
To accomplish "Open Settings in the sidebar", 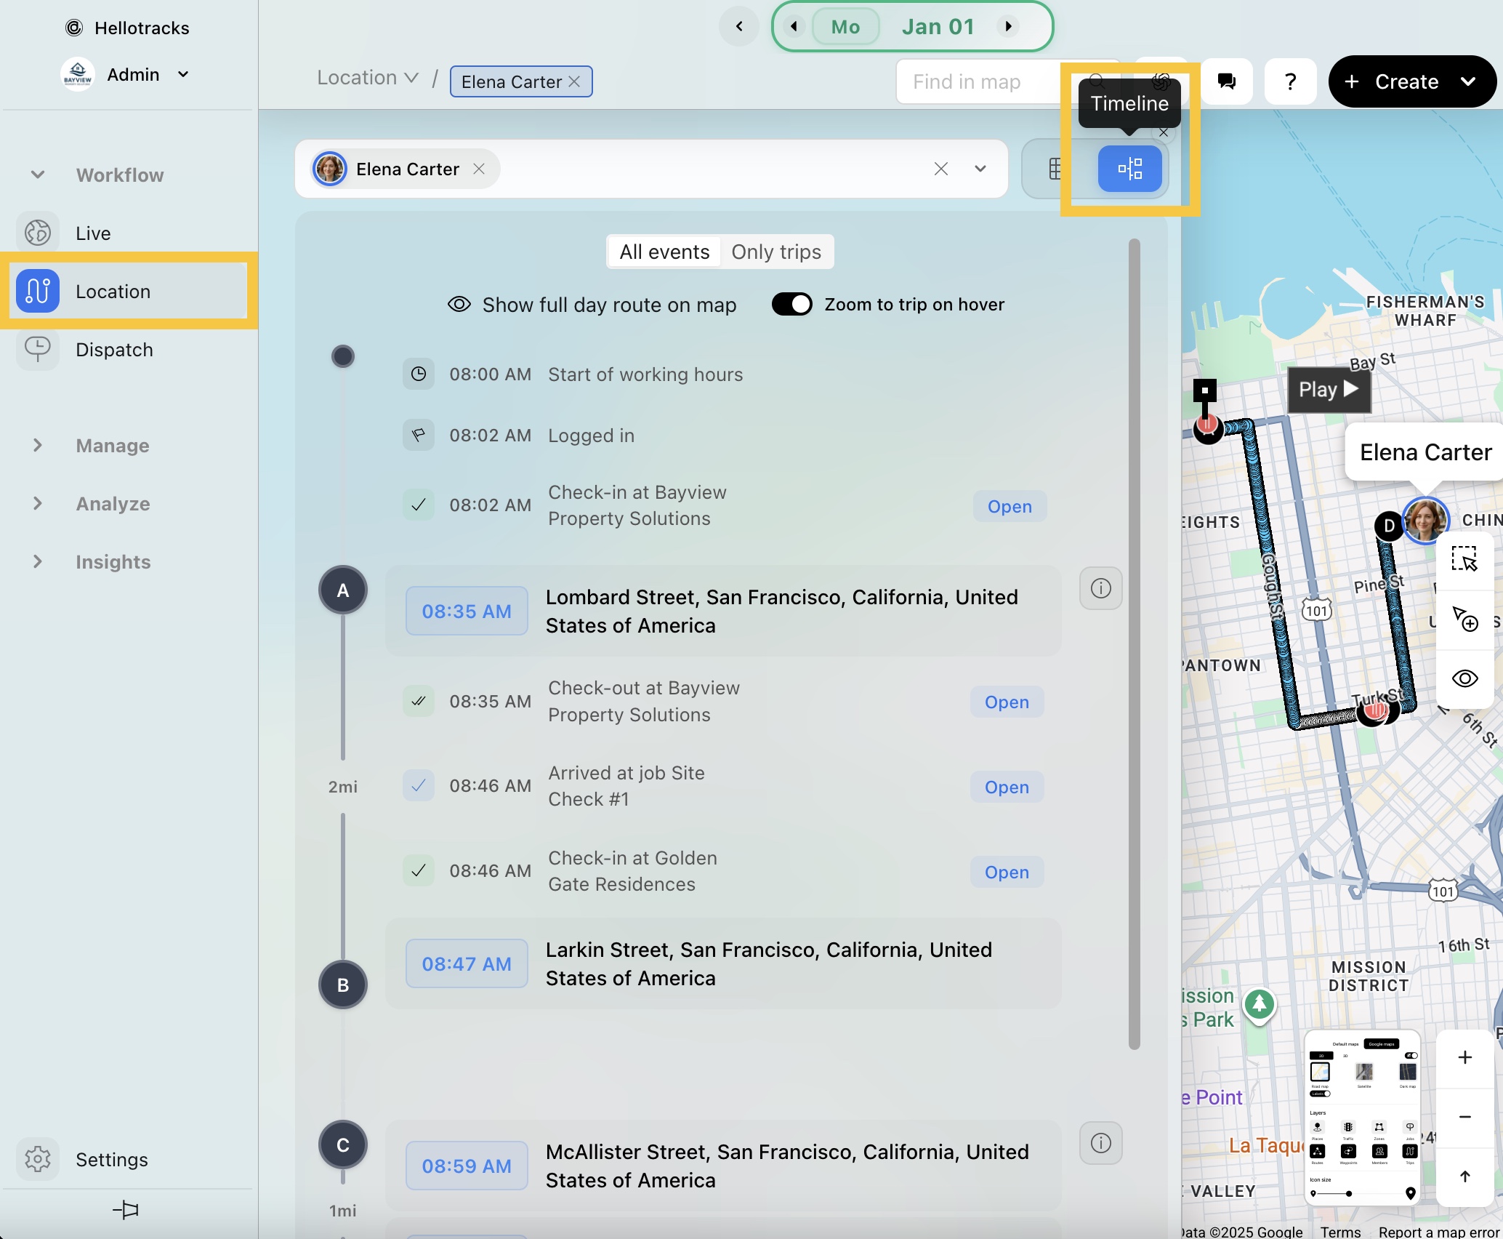I will coord(111,1159).
